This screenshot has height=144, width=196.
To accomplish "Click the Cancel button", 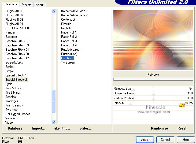I will coord(165,140).
